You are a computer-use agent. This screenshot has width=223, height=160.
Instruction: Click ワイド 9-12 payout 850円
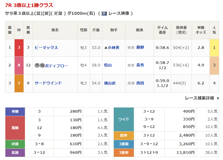(189, 127)
